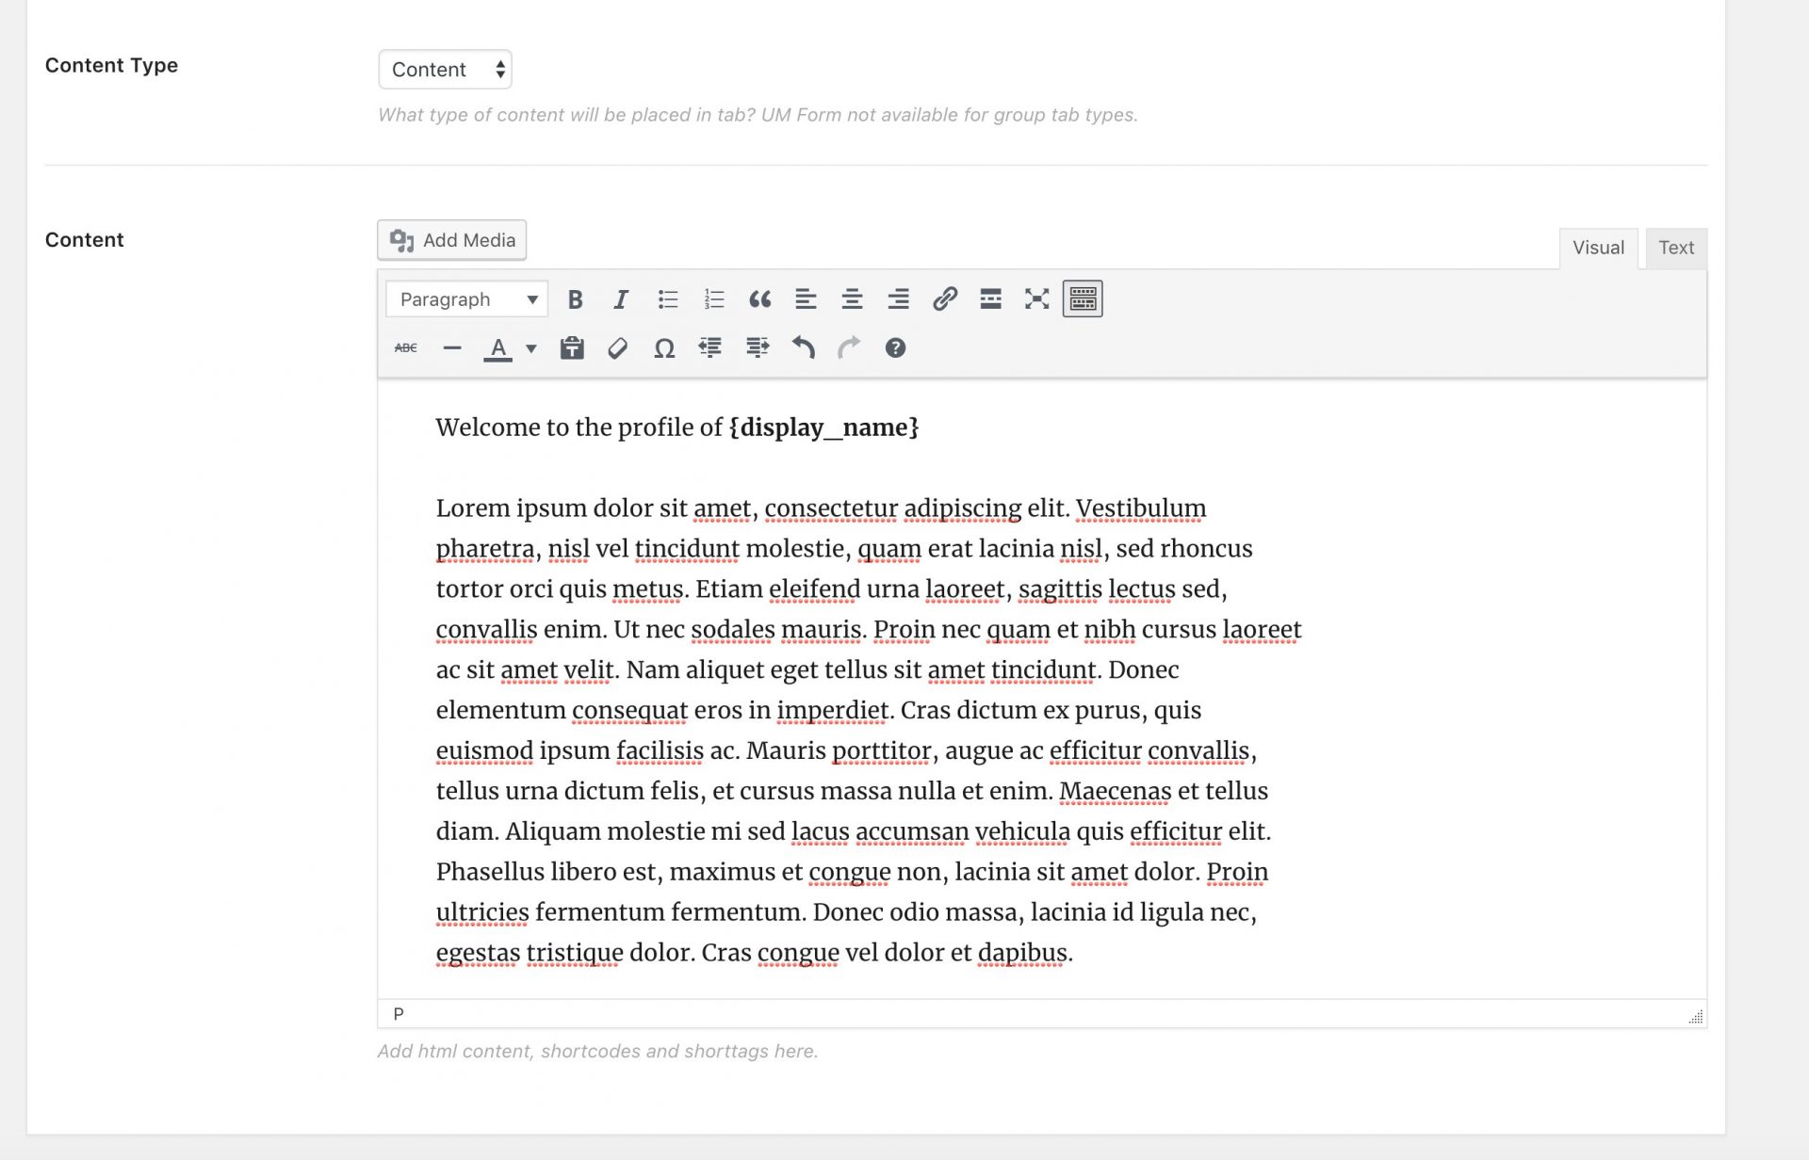Click the P element path in status bar

click(x=399, y=1014)
